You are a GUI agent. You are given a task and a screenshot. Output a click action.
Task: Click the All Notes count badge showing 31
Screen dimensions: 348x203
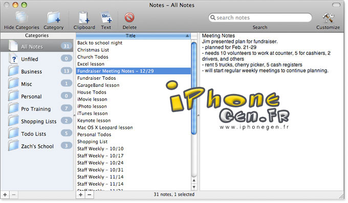click(67, 46)
